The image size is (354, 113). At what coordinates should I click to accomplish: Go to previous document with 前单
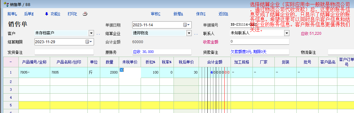coord(12,14)
